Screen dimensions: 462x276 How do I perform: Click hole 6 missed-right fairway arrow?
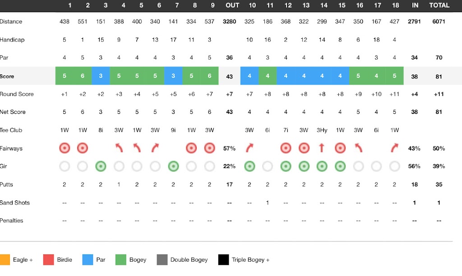tap(155, 148)
